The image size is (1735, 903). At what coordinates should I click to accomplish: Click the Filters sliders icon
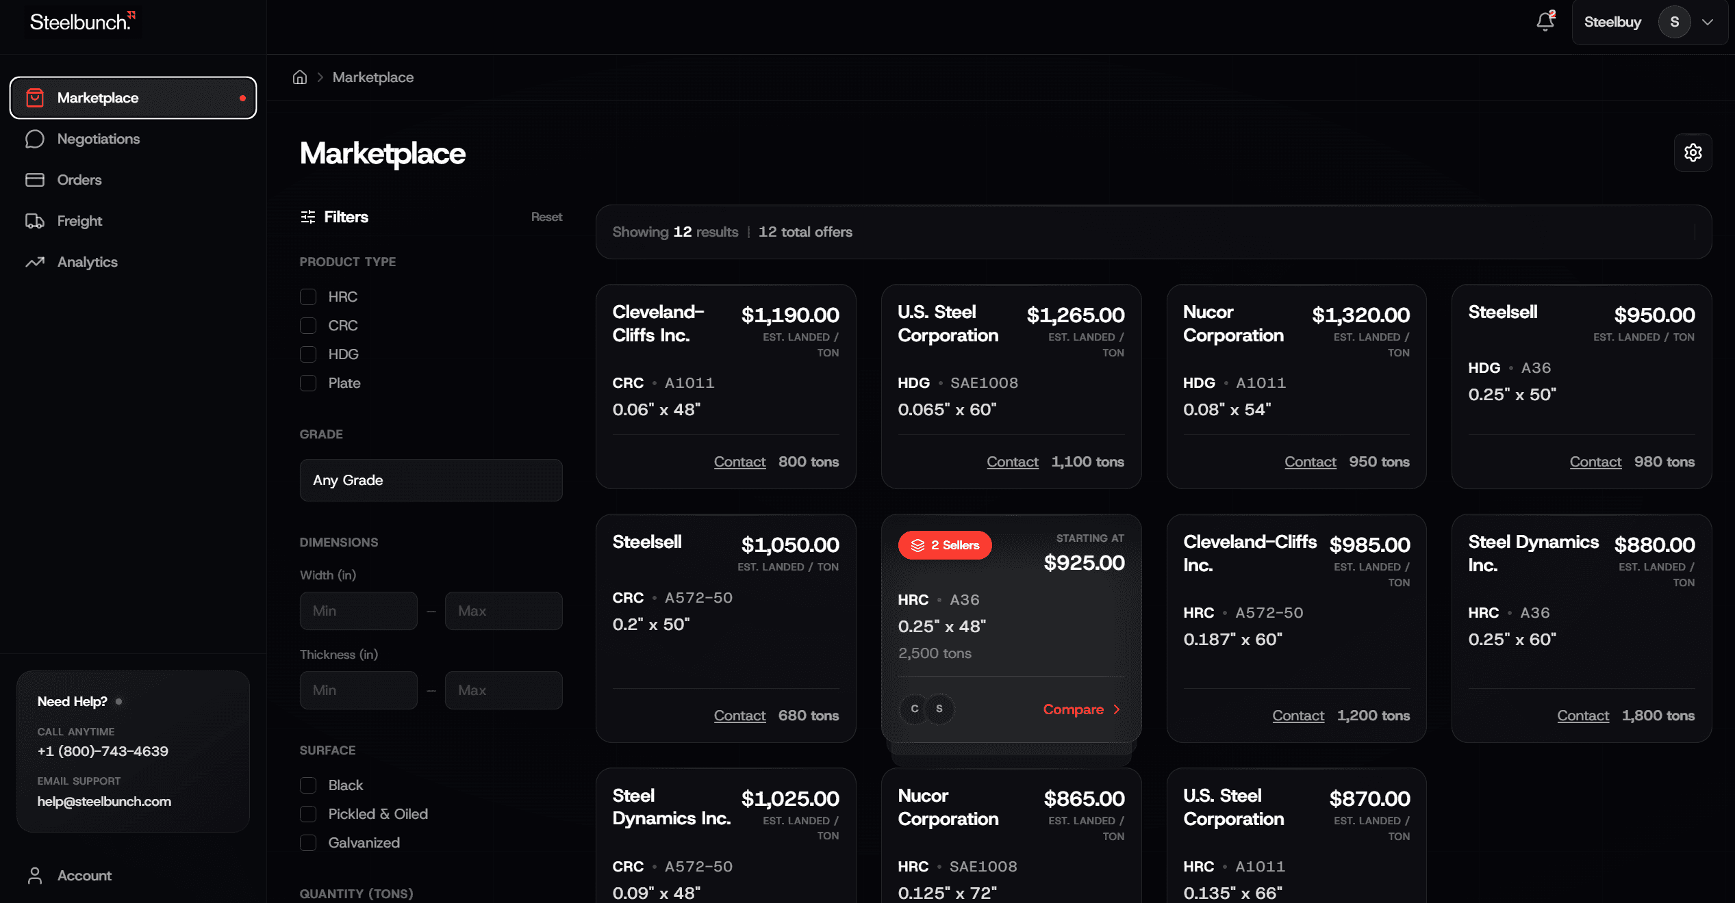click(307, 217)
